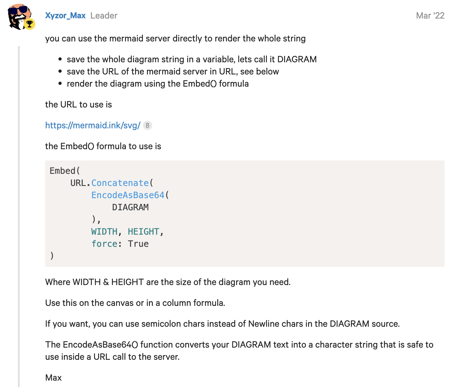
Task: Click the Mar '22 post date
Action: point(430,16)
